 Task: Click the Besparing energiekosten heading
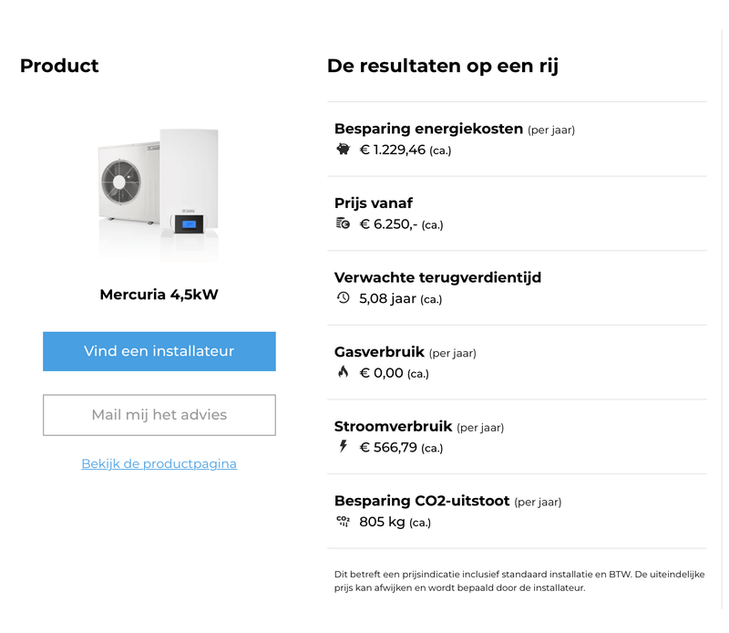tap(428, 129)
